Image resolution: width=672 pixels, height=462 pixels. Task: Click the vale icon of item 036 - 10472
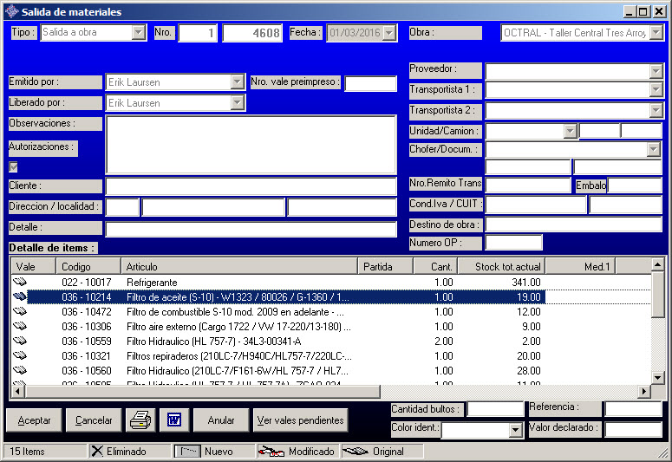20,312
